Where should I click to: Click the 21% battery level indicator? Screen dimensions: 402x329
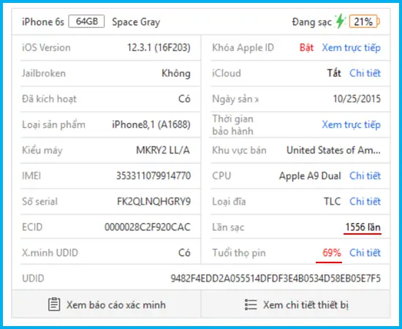click(364, 21)
